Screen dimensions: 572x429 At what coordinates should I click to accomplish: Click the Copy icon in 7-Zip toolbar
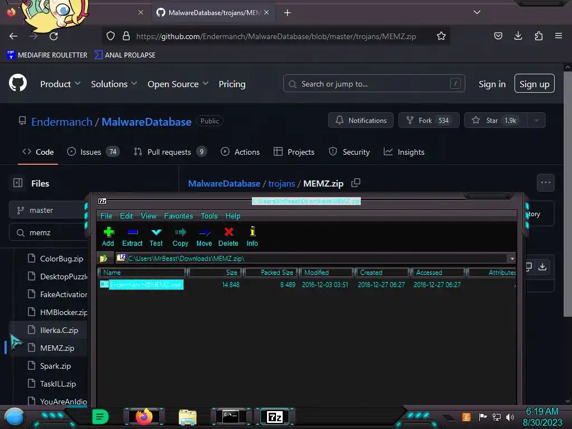(180, 236)
